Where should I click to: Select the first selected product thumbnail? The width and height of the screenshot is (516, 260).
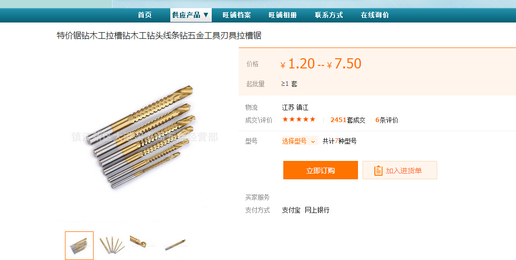pyautogui.click(x=79, y=246)
